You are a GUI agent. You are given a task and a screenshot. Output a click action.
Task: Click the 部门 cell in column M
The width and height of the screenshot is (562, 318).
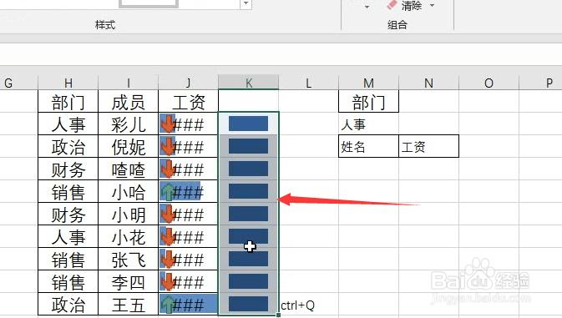(x=368, y=101)
